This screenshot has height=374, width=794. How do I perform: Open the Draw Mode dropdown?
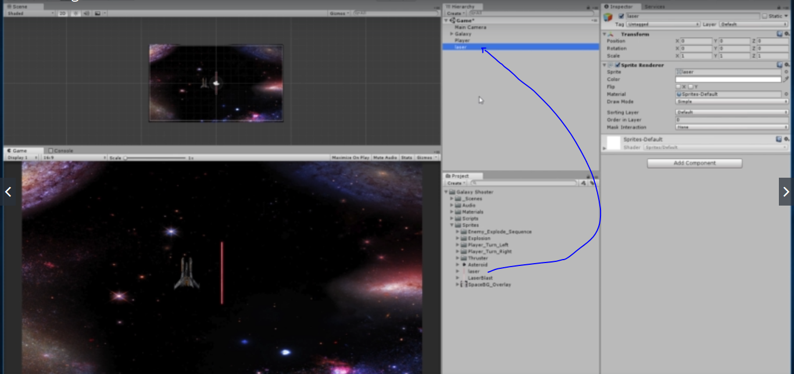click(x=732, y=102)
